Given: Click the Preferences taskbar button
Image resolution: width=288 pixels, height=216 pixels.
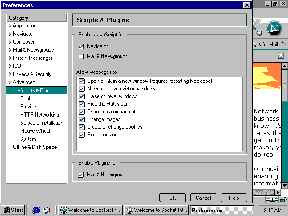Looking at the screenshot, I should point(221,210).
